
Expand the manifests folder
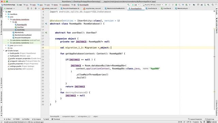(x=6, y=14)
